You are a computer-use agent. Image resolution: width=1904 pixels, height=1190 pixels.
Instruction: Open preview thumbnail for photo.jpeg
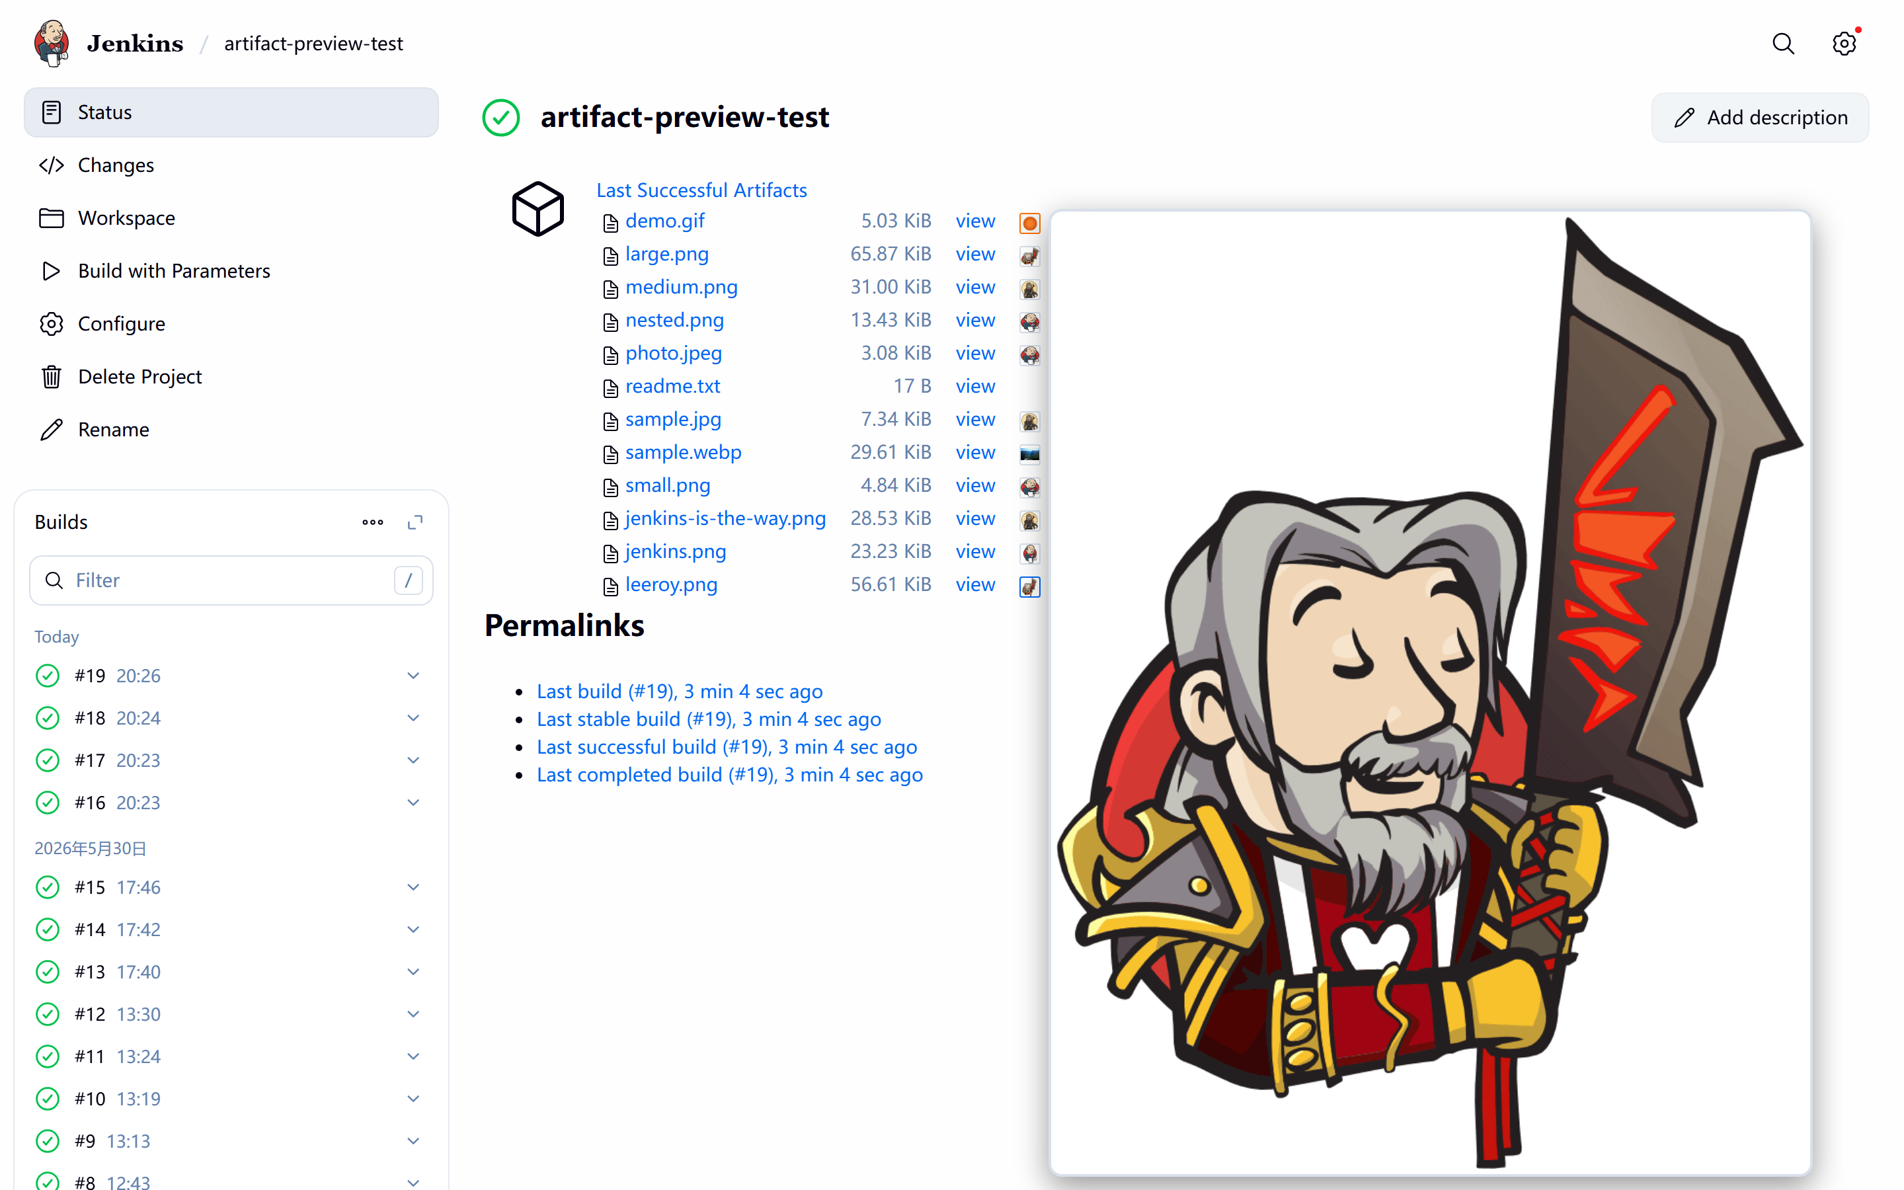[1030, 355]
